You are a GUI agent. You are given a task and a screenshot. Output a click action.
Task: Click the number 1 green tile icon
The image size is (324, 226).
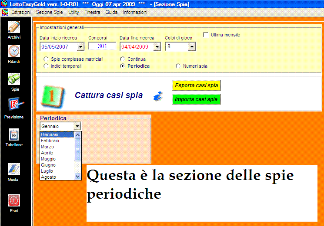[x=53, y=96]
